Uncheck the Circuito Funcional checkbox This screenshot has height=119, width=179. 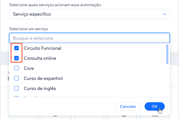17,48
